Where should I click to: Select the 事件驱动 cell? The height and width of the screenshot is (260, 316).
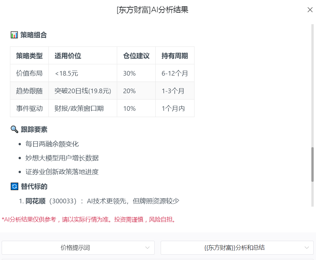(30, 108)
